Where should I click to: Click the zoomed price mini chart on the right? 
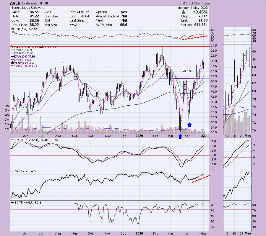[237, 89]
